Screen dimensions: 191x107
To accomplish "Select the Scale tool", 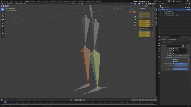I will coord(3,23).
